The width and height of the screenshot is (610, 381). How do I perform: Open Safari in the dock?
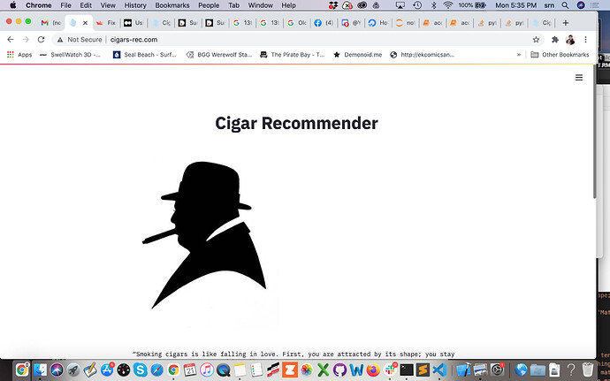coord(156,370)
